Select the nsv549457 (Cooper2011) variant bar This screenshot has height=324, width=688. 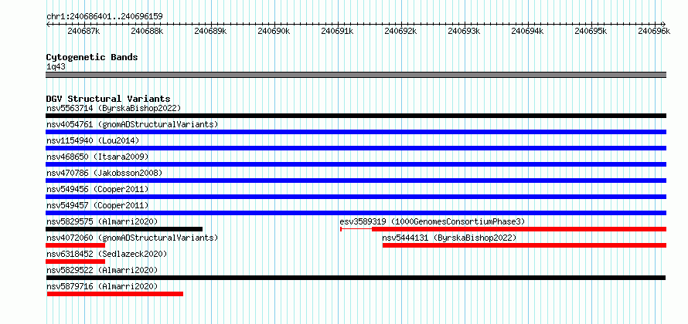pyautogui.click(x=356, y=213)
